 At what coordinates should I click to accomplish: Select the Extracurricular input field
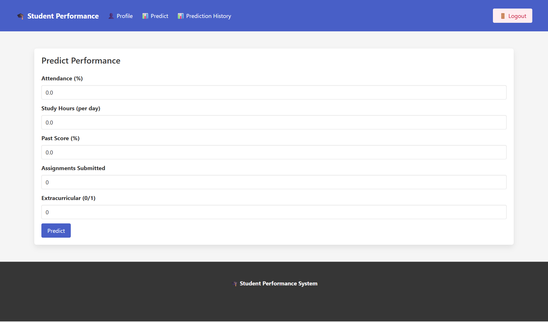point(274,212)
